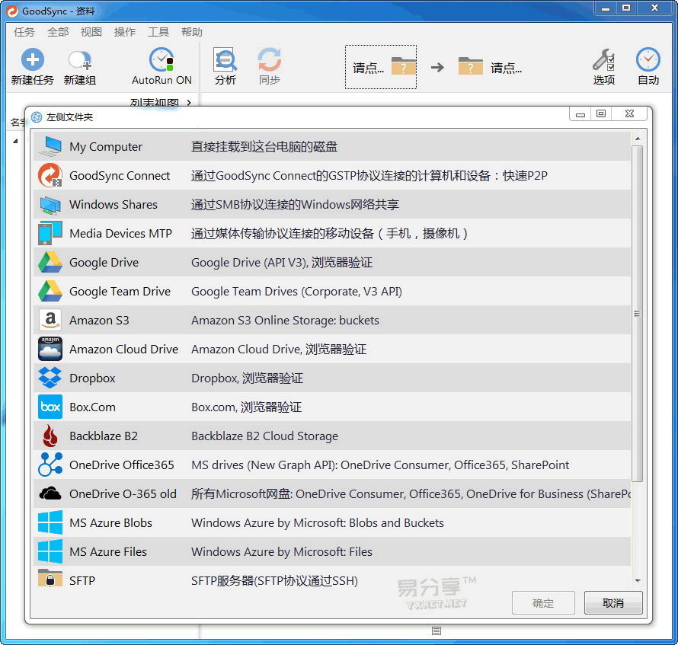Screen dimensions: 678x645
Task: Select the Amazon Cloud Drive icon
Action: pos(50,349)
